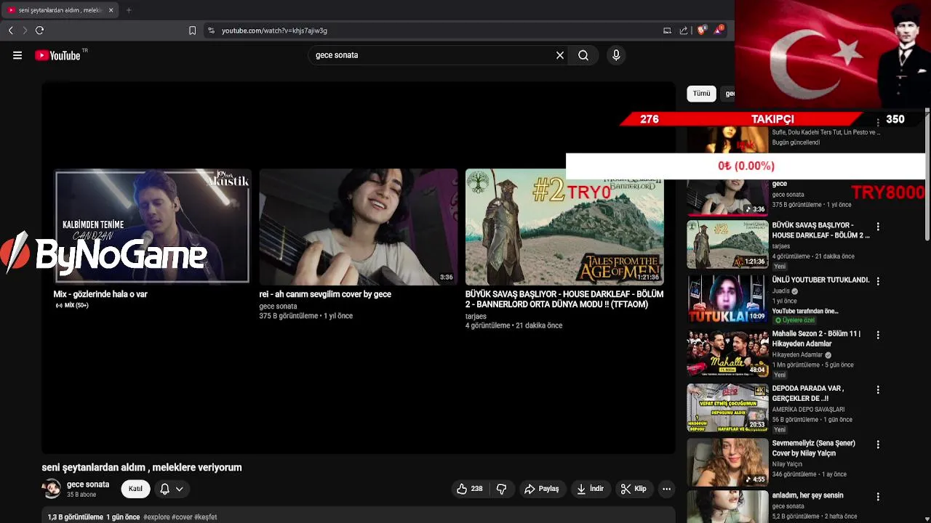Start voice search with the microphone icon
The width and height of the screenshot is (931, 523).
[x=616, y=55]
